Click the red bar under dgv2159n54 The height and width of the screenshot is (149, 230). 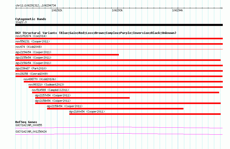[115, 109]
